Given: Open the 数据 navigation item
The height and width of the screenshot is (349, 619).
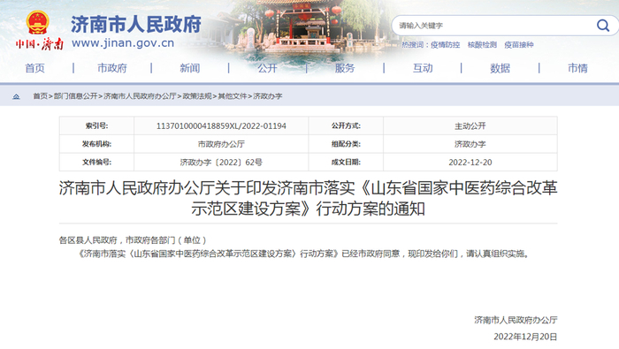Looking at the screenshot, I should click(501, 68).
